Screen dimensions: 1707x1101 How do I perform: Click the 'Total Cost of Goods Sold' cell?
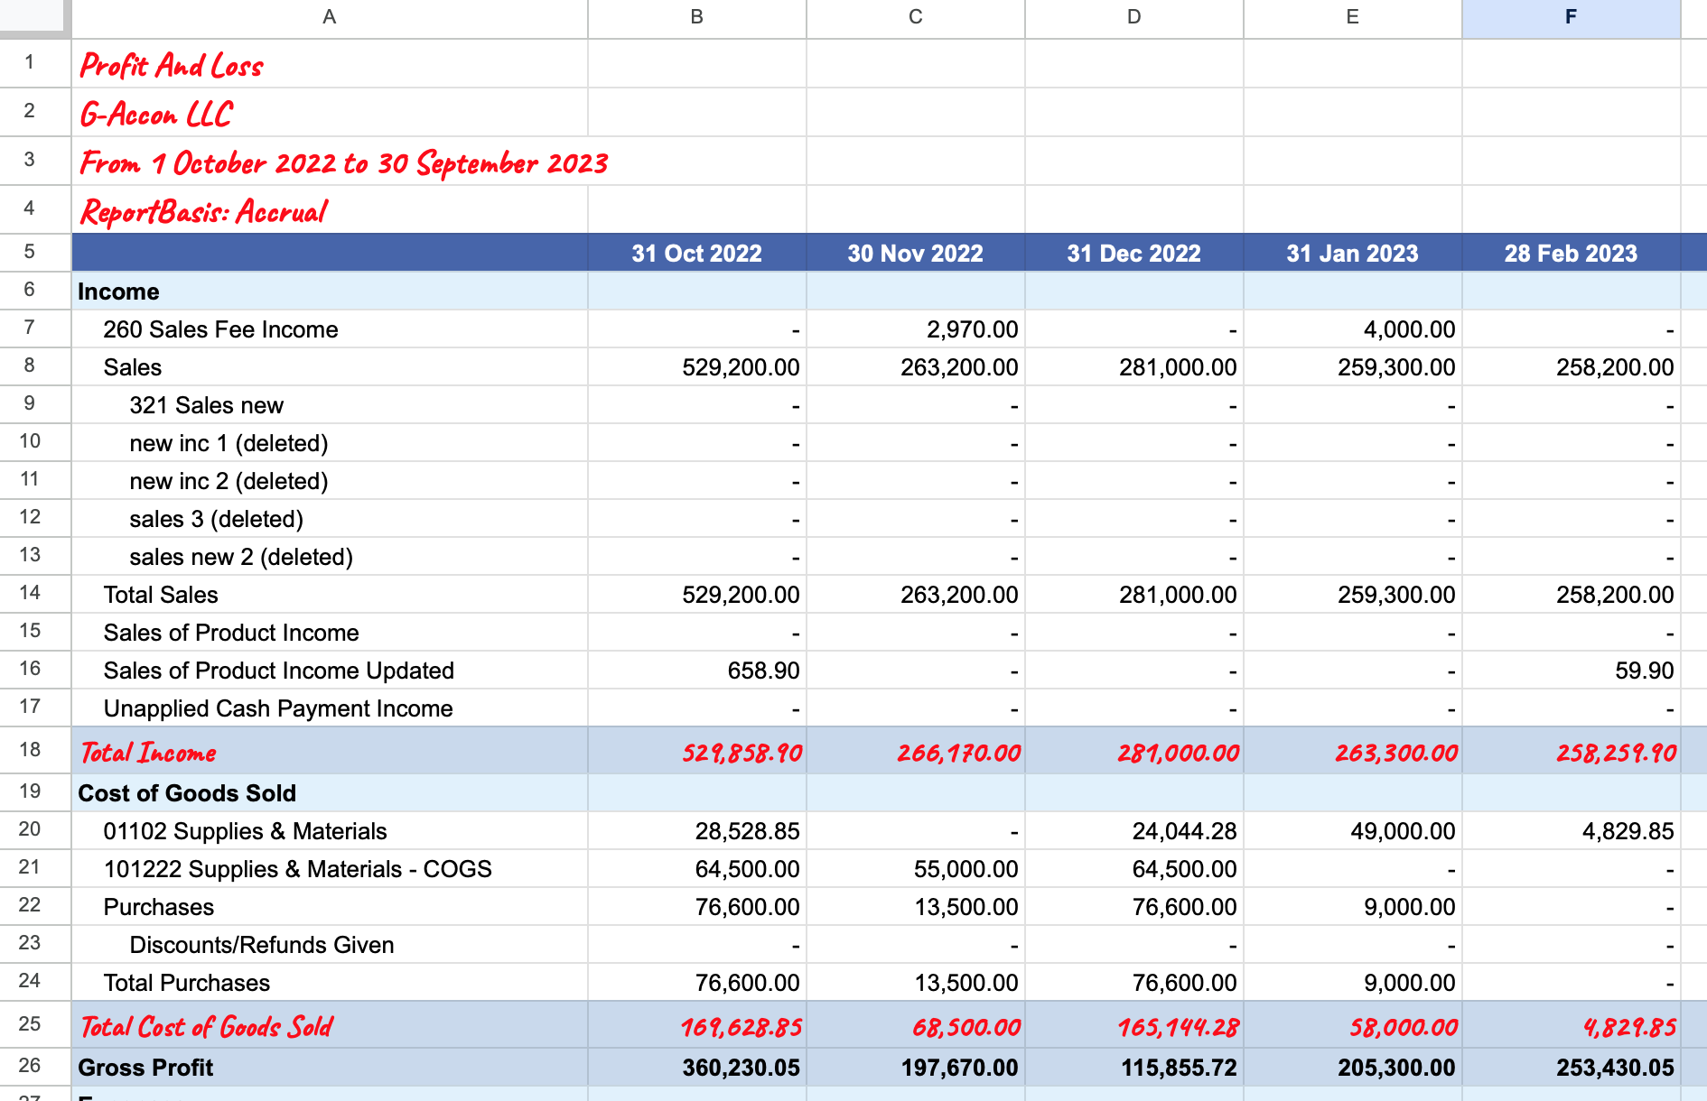pos(330,1025)
